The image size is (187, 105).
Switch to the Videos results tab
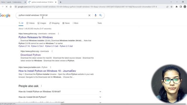[30, 23]
